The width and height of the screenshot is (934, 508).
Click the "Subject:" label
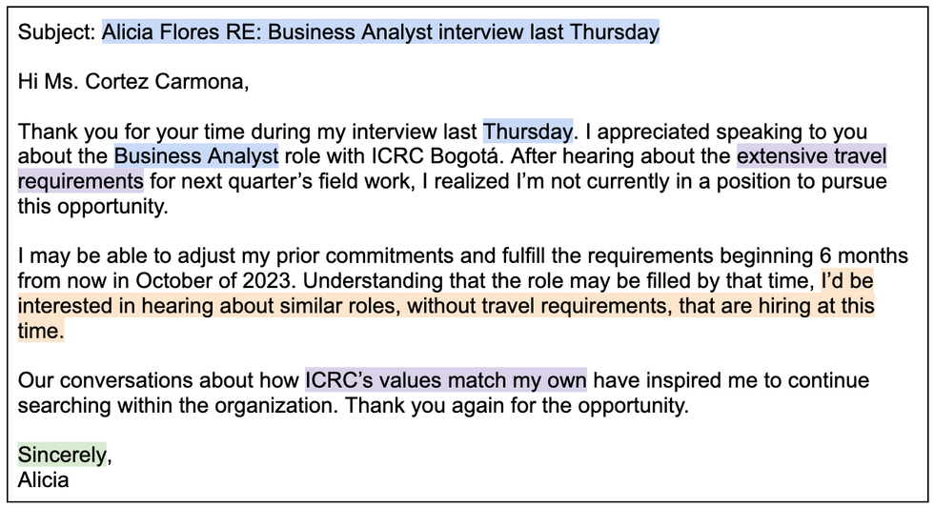pos(57,32)
